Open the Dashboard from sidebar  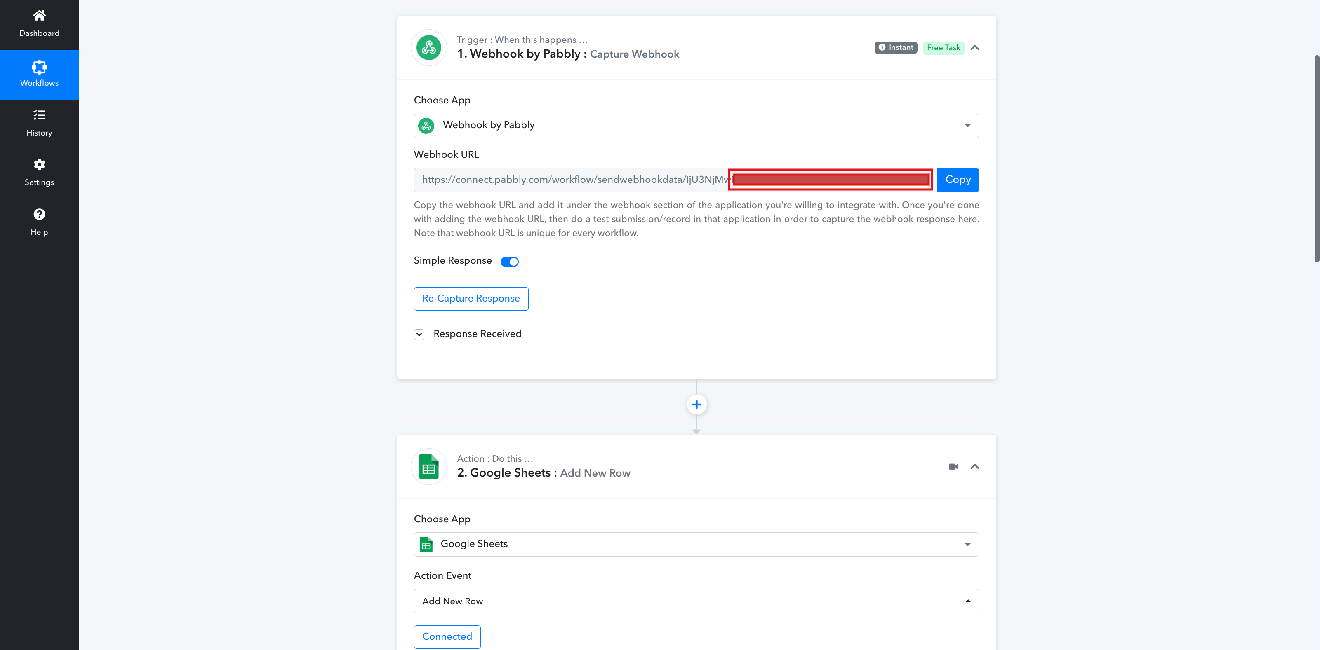tap(39, 24)
